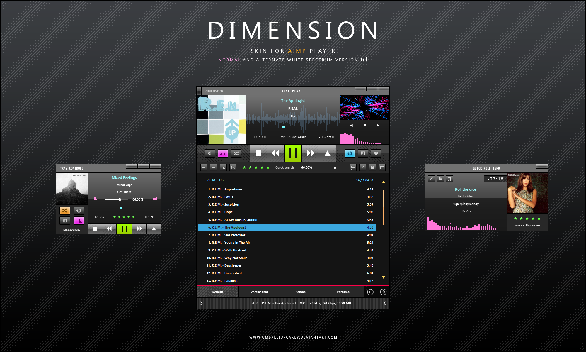The width and height of the screenshot is (586, 352).
Task: Toggle blue repeat button in main player
Action: coord(350,153)
